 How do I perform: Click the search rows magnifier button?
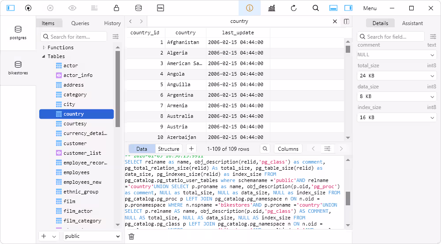point(265,149)
